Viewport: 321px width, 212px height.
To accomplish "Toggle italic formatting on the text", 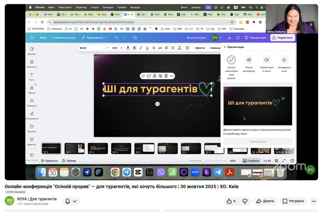I will tap(141, 48).
